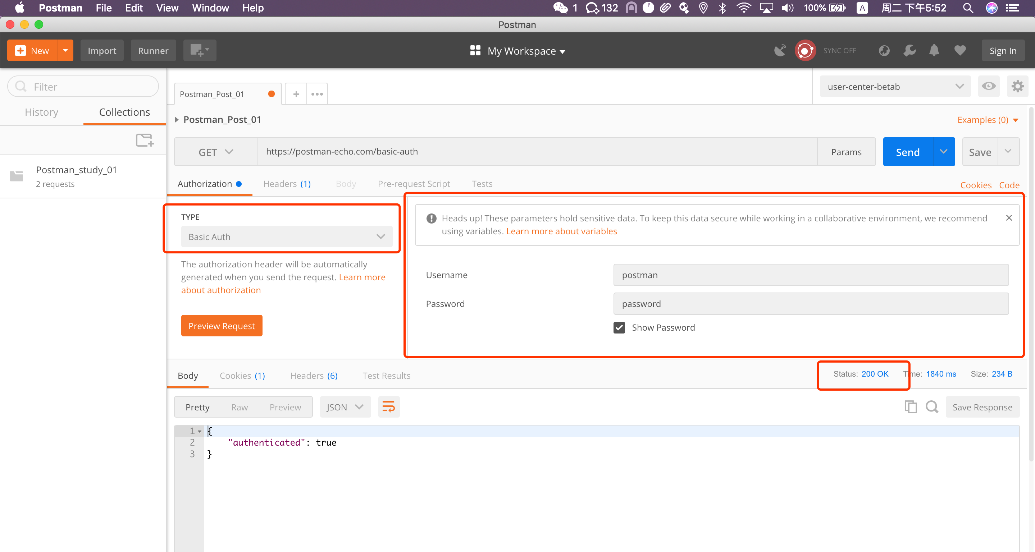This screenshot has width=1035, height=552.
Task: Open the Notification Center list icon
Action: tap(1012, 8)
